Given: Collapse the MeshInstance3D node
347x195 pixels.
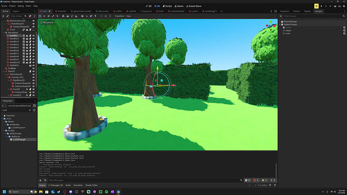Looking at the screenshot, I should click(6, 21).
